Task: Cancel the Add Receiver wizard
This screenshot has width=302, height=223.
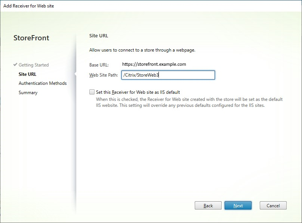Action: pos(273,205)
